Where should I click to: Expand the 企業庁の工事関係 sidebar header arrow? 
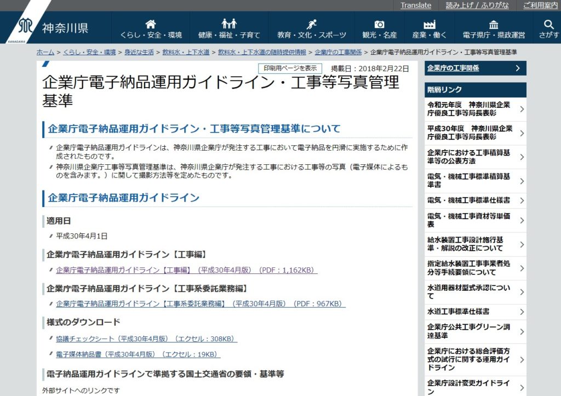pyautogui.click(x=518, y=68)
